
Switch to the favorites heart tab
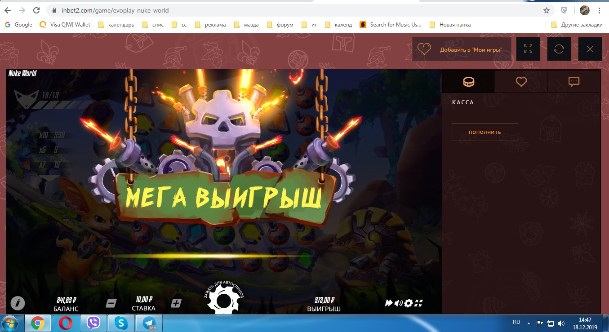click(x=521, y=81)
